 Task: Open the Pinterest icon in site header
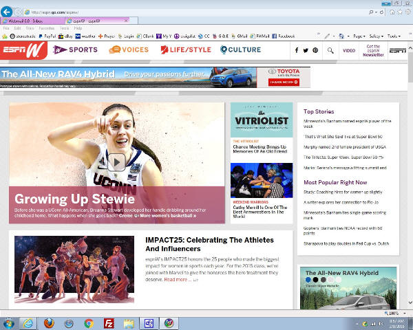pos(315,50)
